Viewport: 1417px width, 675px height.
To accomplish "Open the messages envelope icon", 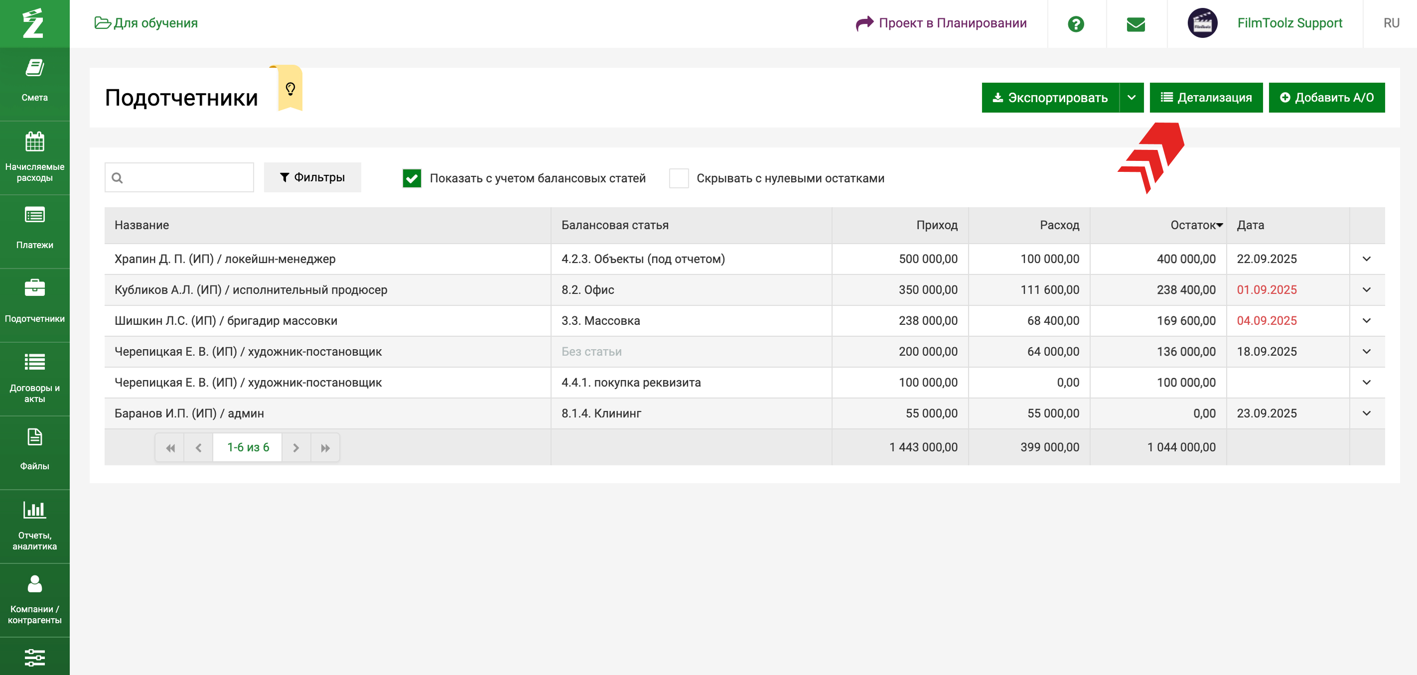I will click(x=1135, y=24).
